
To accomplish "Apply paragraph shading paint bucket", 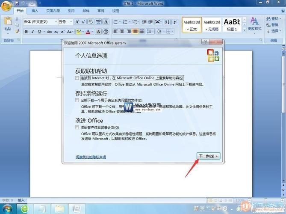I will click(159, 31).
